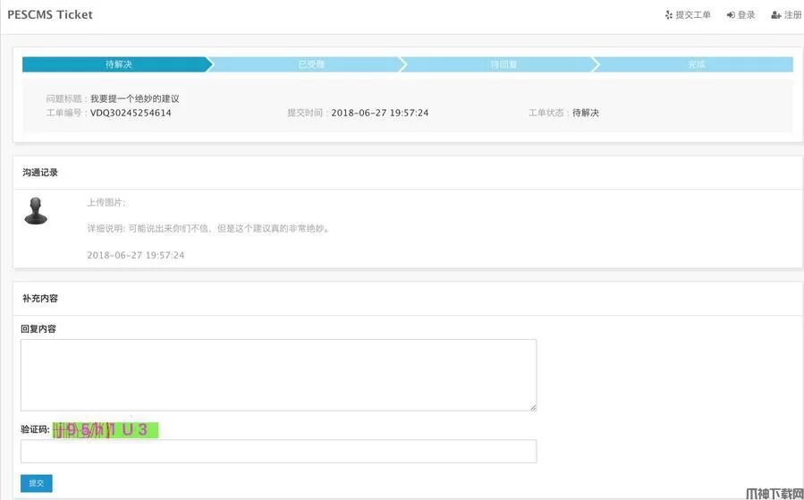804x500 pixels.
Task: Select the 待回复 progress step
Action: click(504, 64)
